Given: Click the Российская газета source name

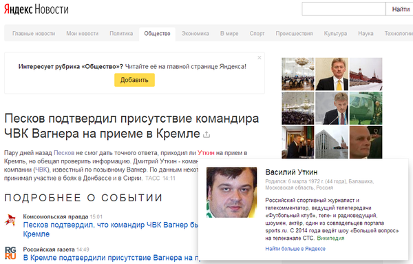Looking at the screenshot, I should pos(49,250).
